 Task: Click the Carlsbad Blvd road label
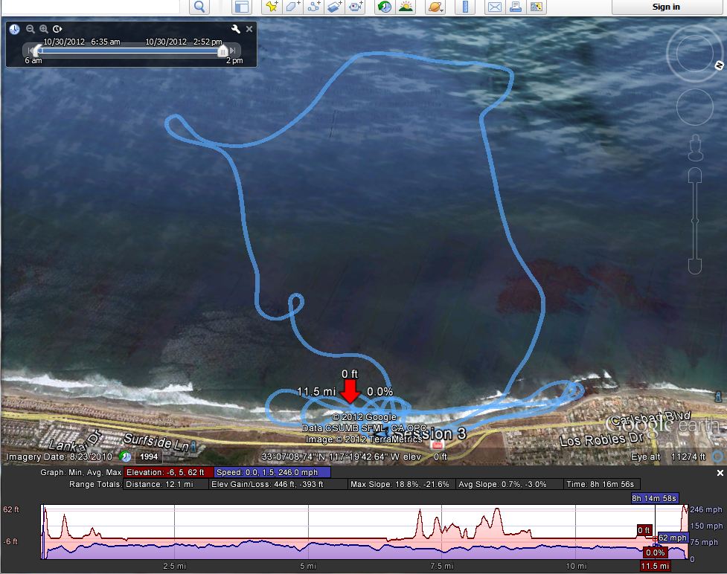[650, 418]
